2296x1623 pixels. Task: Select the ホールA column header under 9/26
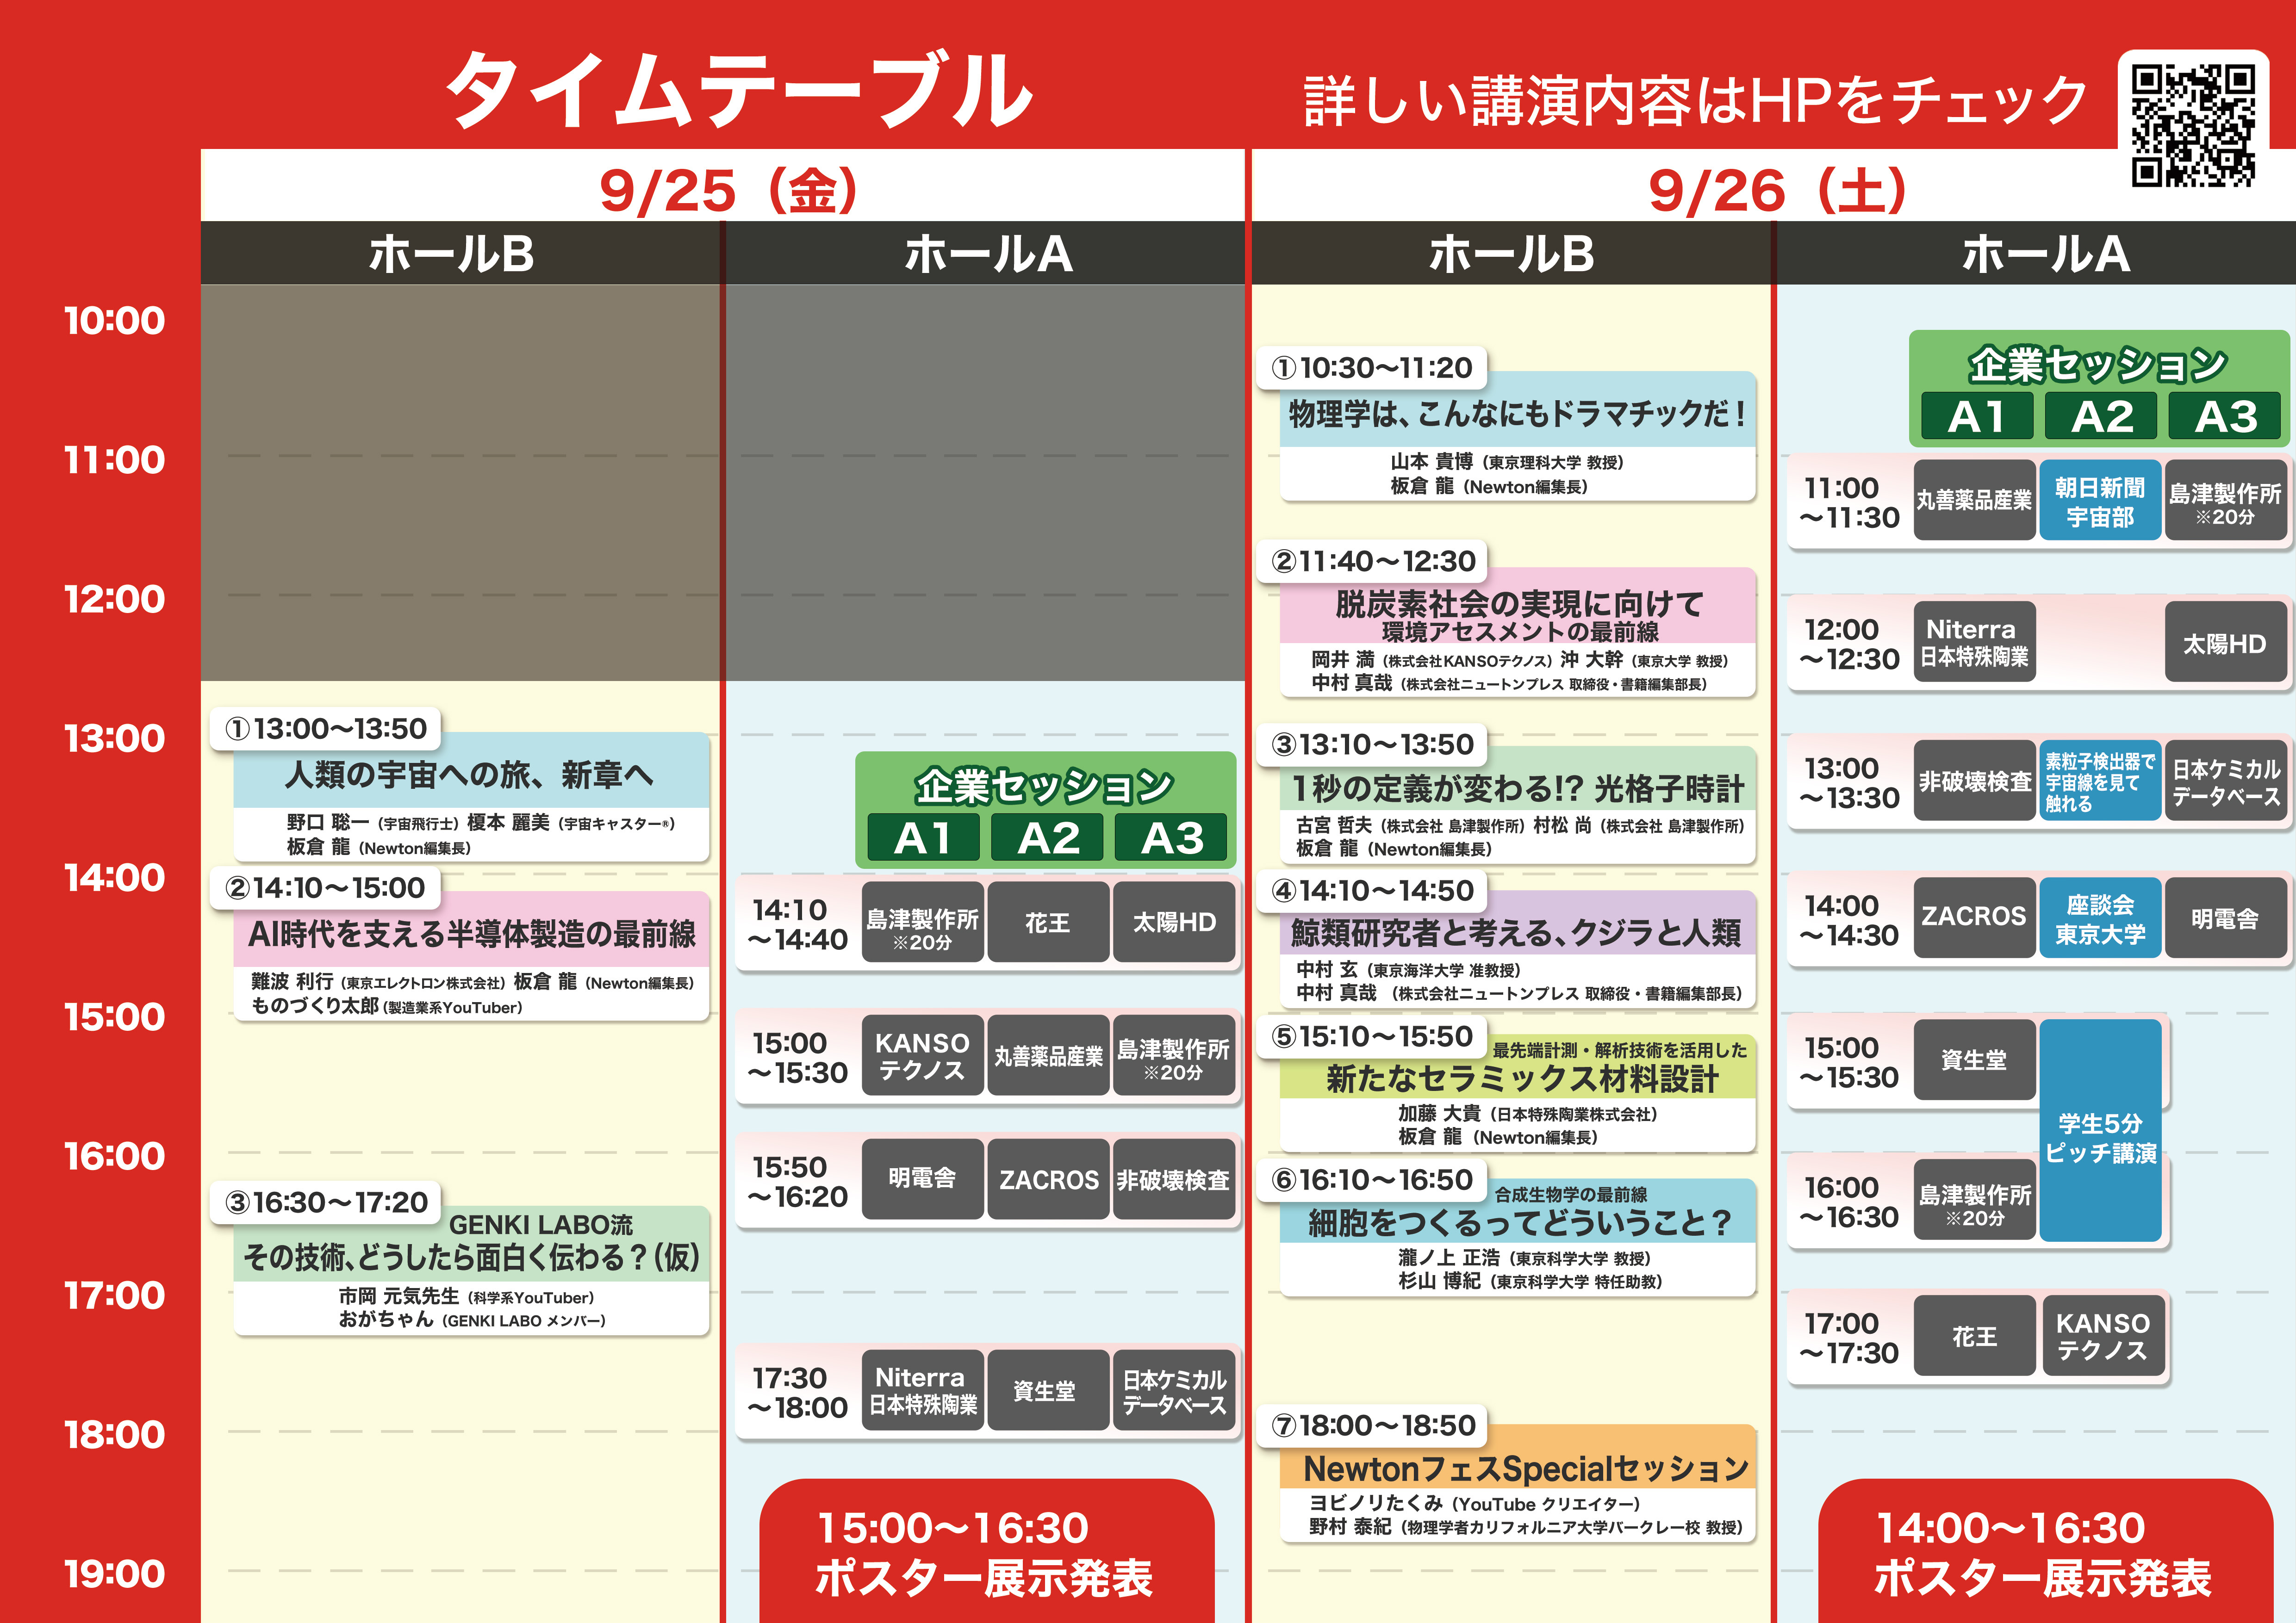click(2036, 253)
